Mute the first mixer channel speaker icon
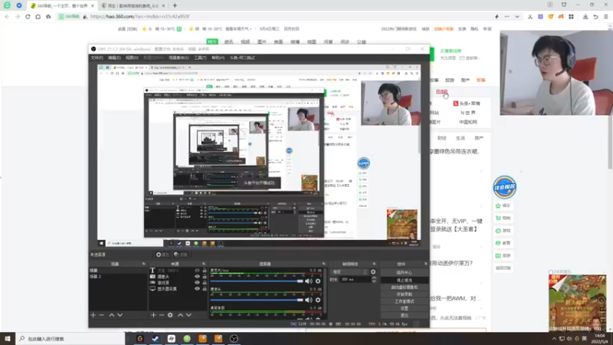 coord(309,281)
